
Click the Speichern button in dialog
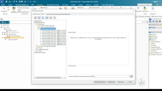111,82
